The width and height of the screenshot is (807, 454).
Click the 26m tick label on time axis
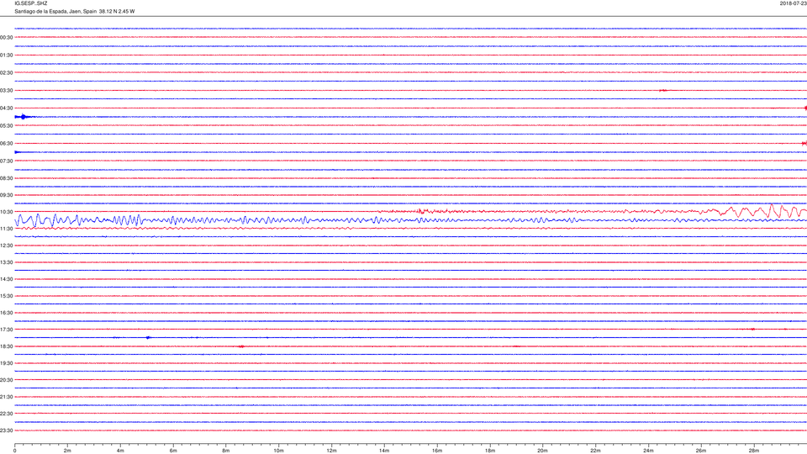(701, 451)
